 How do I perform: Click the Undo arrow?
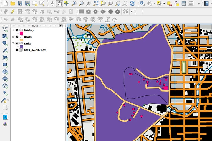pyautogui.click(x=6, y=20)
